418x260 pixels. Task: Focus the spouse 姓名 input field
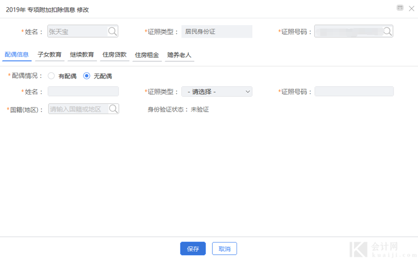(83, 91)
